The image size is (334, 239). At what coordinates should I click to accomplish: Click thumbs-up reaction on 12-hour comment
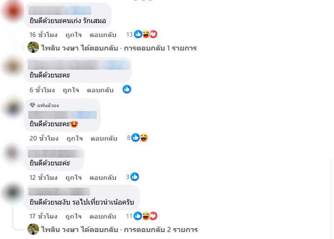coord(135,177)
